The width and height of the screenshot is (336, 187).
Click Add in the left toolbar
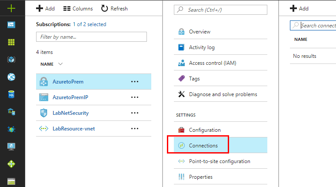(x=45, y=8)
